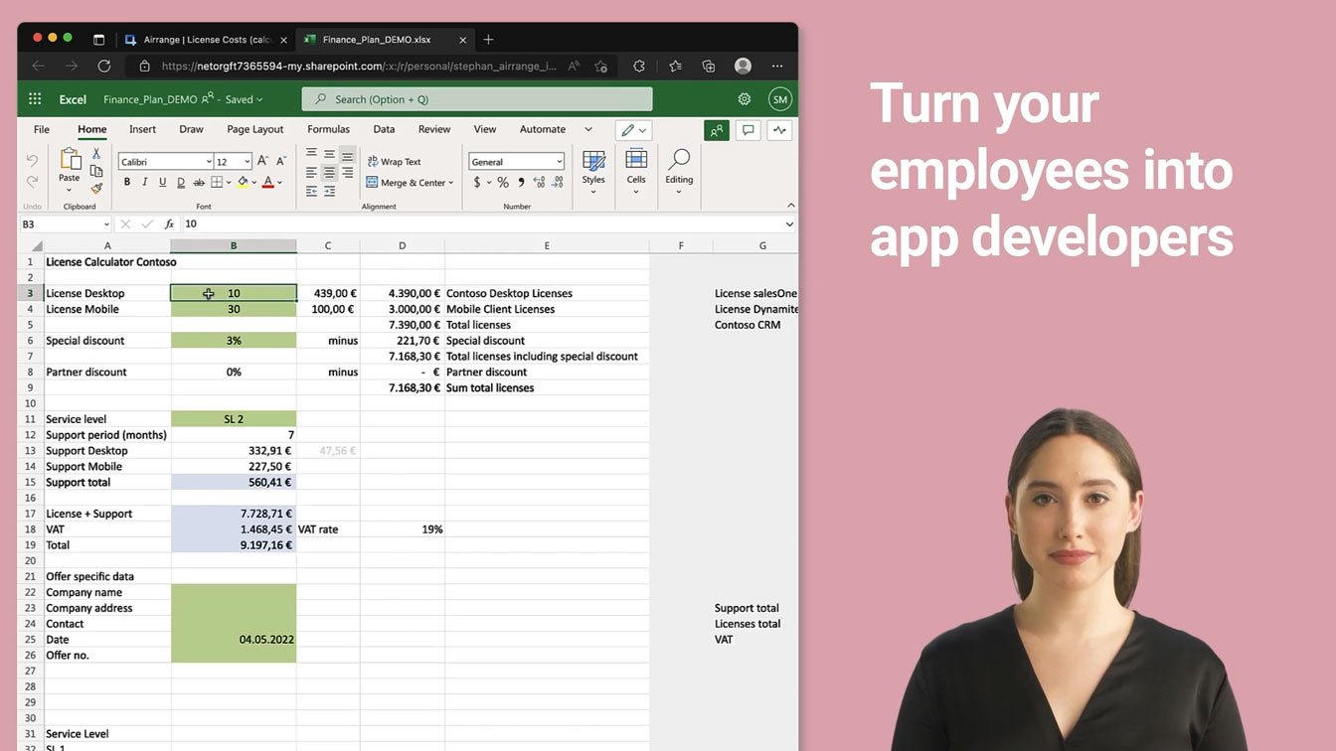Collapse the ribbon with the chevron

coord(791,206)
